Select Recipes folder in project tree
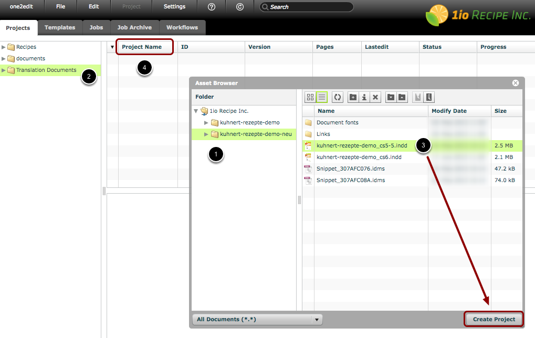Viewport: 535px width, 338px height. point(26,47)
